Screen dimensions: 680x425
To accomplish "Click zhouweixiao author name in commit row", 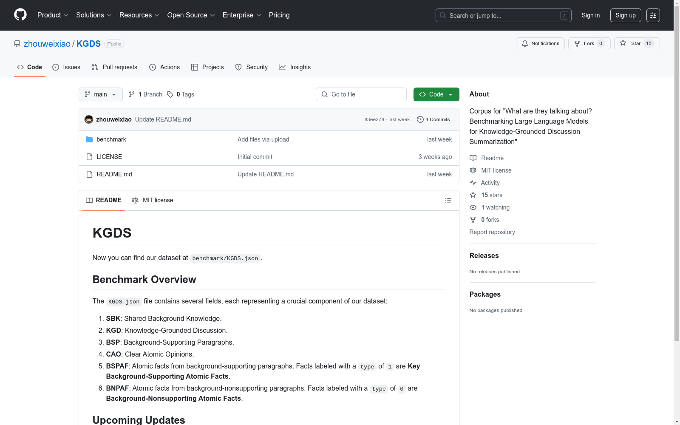I will (114, 119).
